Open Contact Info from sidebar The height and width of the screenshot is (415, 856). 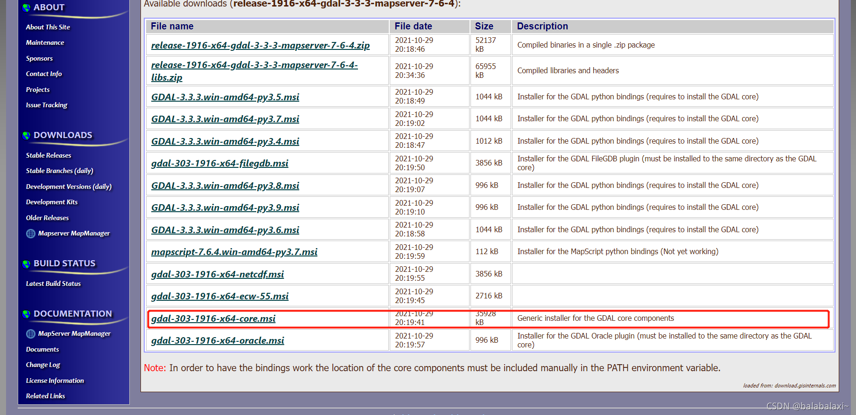pos(44,74)
